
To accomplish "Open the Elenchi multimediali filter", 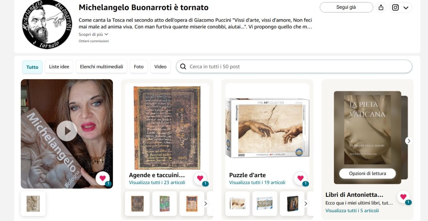I will [x=102, y=67].
